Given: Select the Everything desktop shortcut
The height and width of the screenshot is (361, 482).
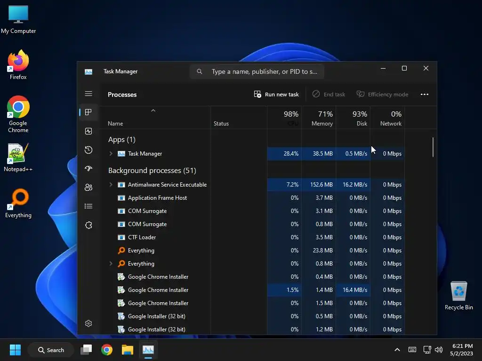Looking at the screenshot, I should coord(18,203).
